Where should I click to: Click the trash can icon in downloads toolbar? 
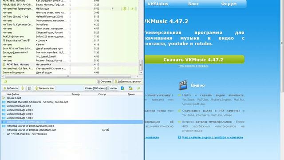click(x=29, y=88)
